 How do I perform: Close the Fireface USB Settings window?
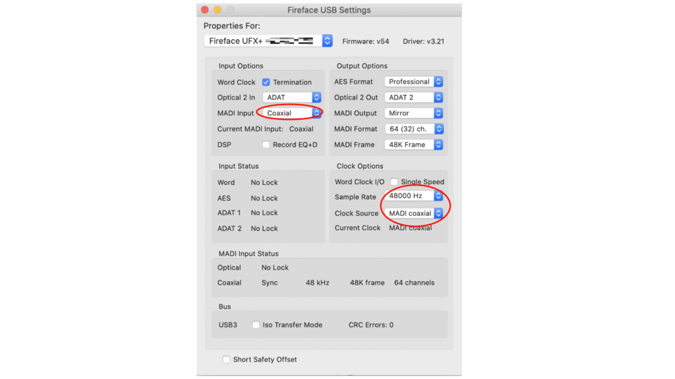point(204,10)
